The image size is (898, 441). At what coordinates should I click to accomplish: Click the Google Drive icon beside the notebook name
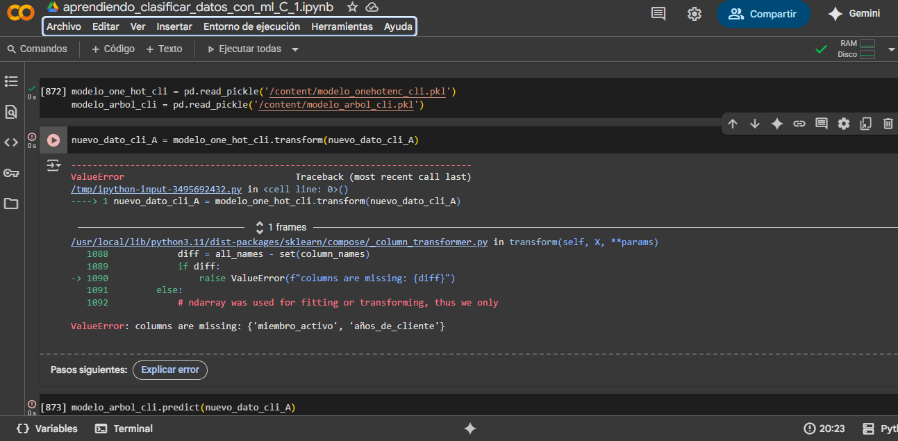coord(53,7)
